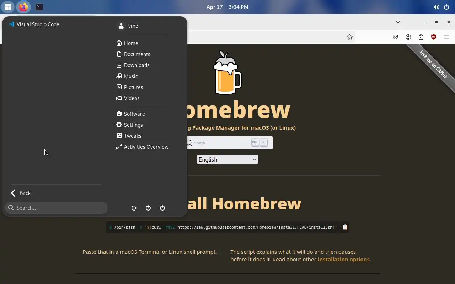
Task: Click the clock showing Apr 17 3:04 PM
Action: 227,7
